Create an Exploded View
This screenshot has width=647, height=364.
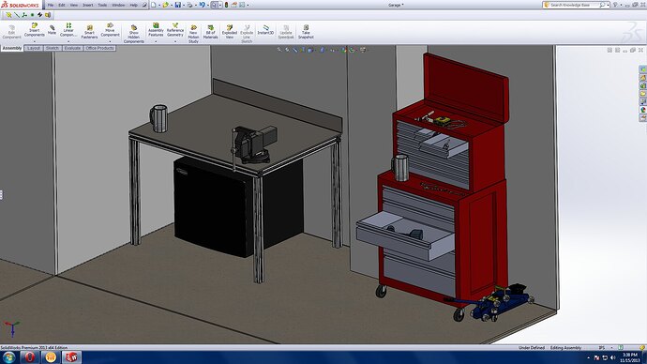(x=230, y=32)
